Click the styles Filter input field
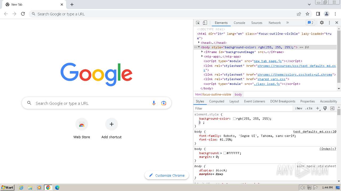Image resolution: width=341 pixels, height=191 pixels. (x=243, y=108)
